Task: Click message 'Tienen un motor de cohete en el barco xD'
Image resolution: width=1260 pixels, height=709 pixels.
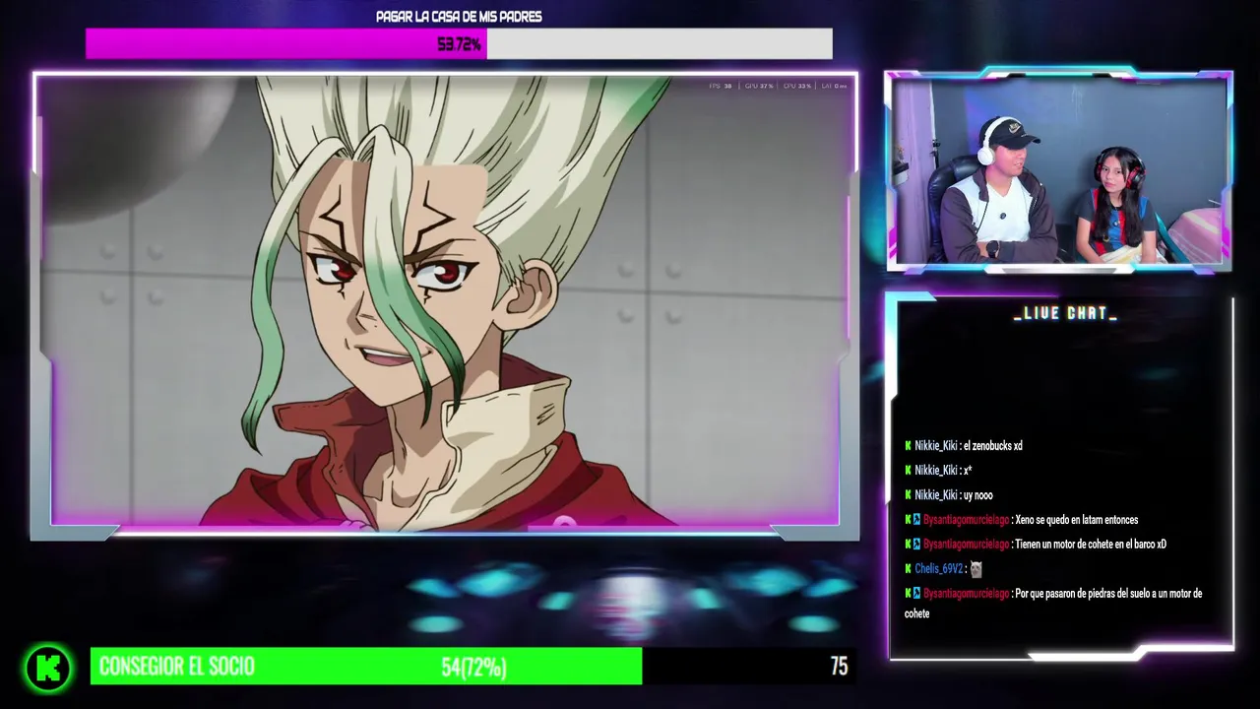Action: 1091,545
